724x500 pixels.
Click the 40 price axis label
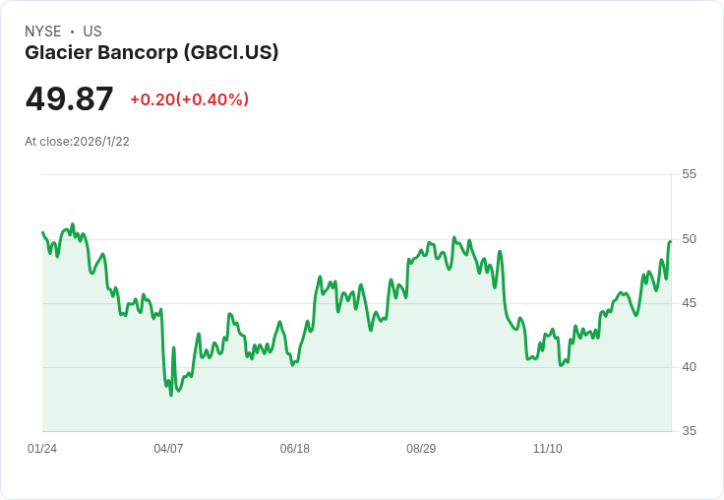click(689, 367)
